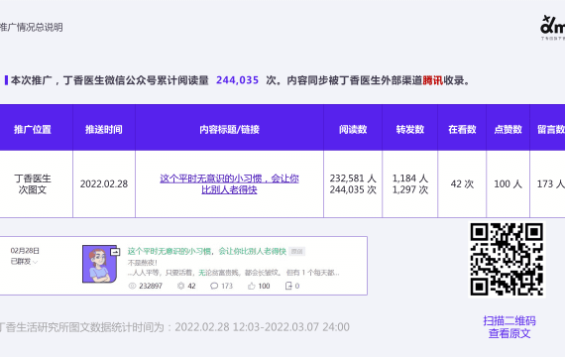
Task: Click the article cover thumbnail with cartoon character
Action: coord(100,264)
